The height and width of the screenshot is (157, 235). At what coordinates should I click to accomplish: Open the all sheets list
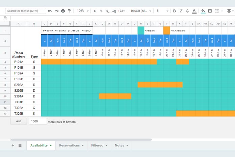20,145
